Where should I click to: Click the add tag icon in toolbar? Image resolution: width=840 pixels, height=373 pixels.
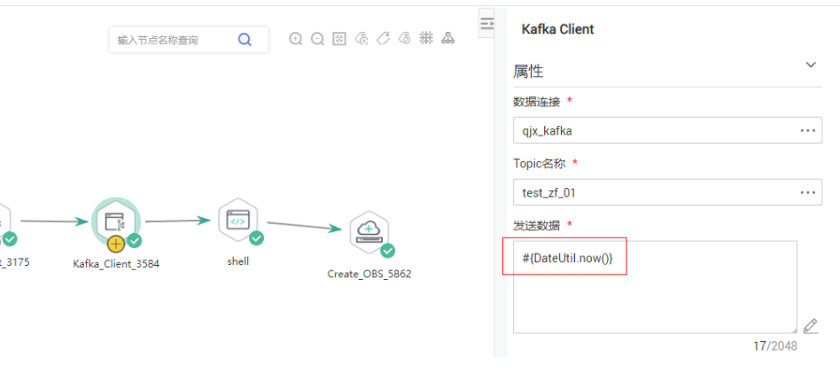[x=361, y=39]
